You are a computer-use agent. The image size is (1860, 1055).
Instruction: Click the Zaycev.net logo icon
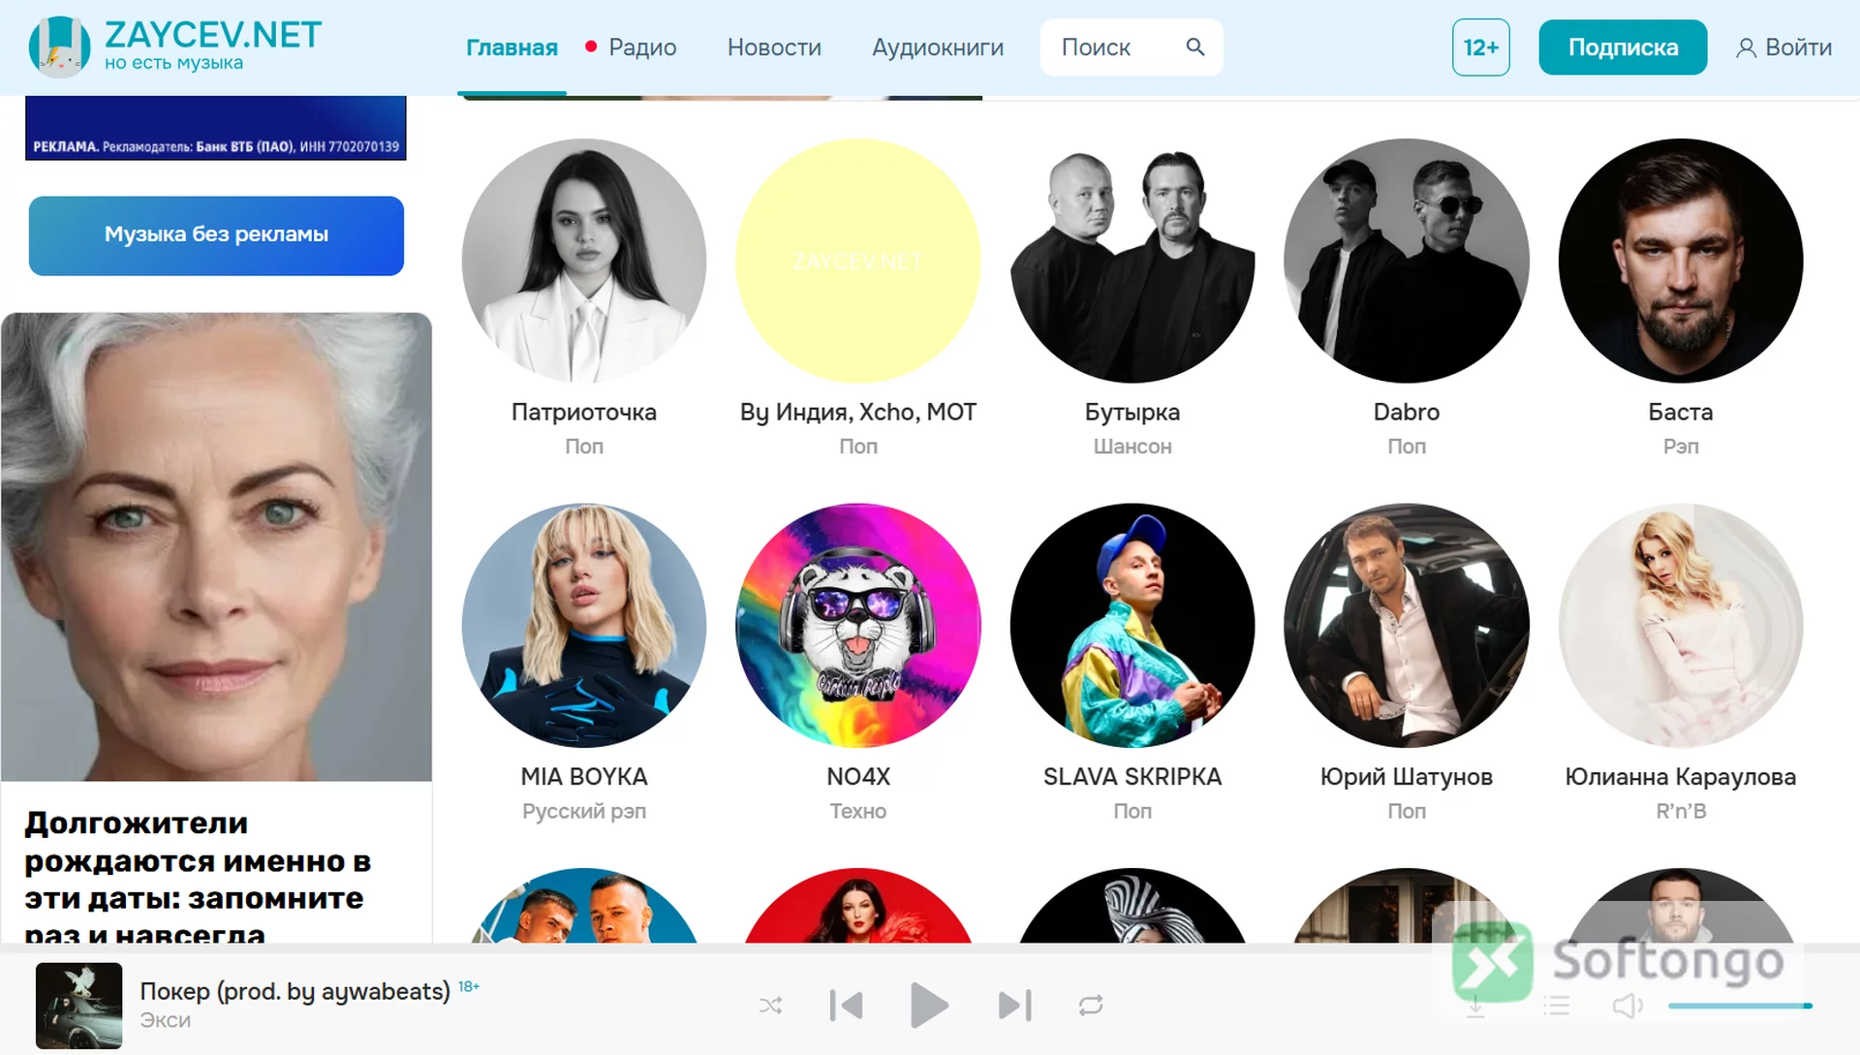(x=59, y=47)
